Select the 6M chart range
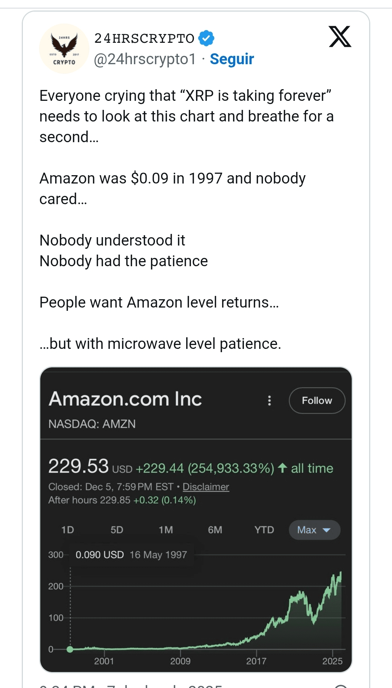 click(215, 530)
